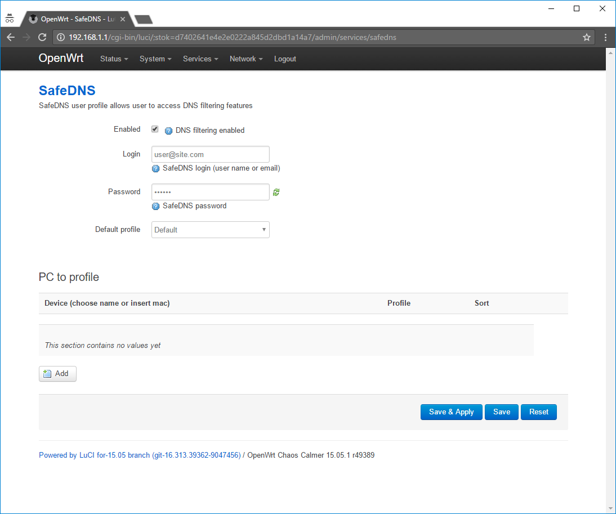
Task: Click Device (choose name or insert mac) header
Action: click(107, 303)
